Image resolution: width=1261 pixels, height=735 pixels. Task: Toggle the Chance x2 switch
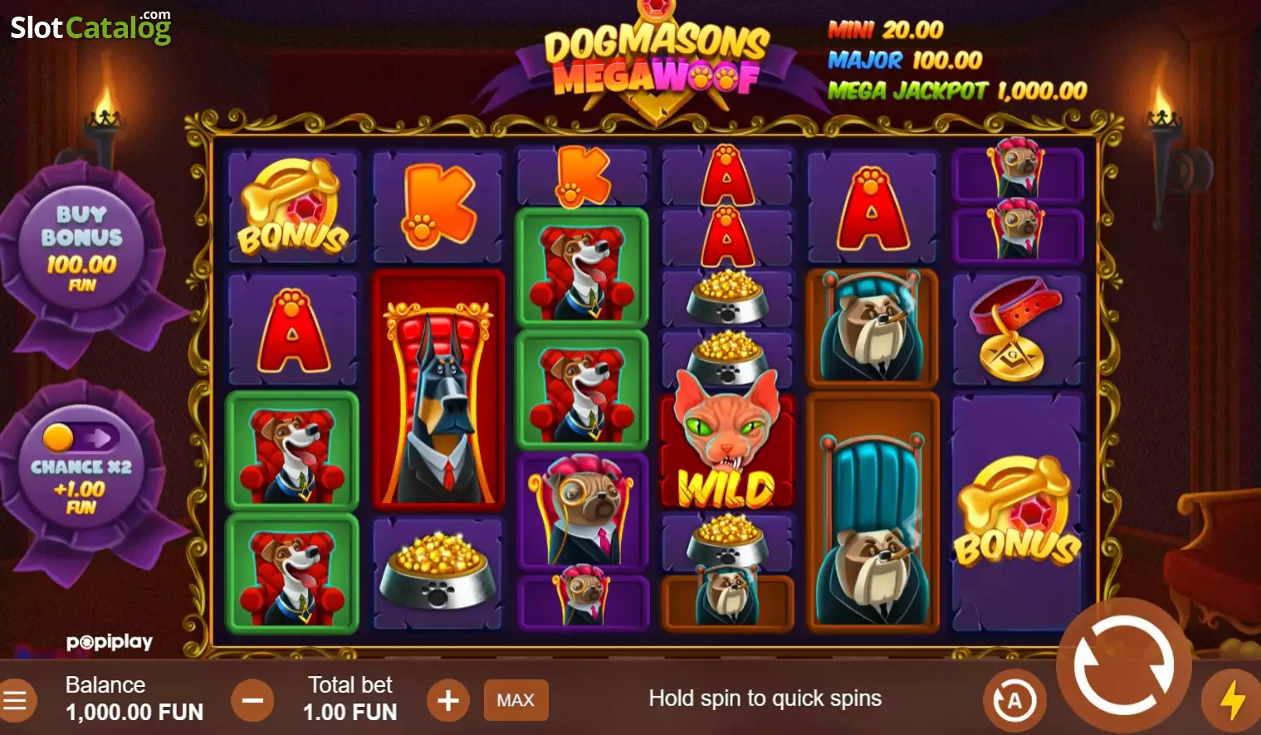(x=81, y=437)
